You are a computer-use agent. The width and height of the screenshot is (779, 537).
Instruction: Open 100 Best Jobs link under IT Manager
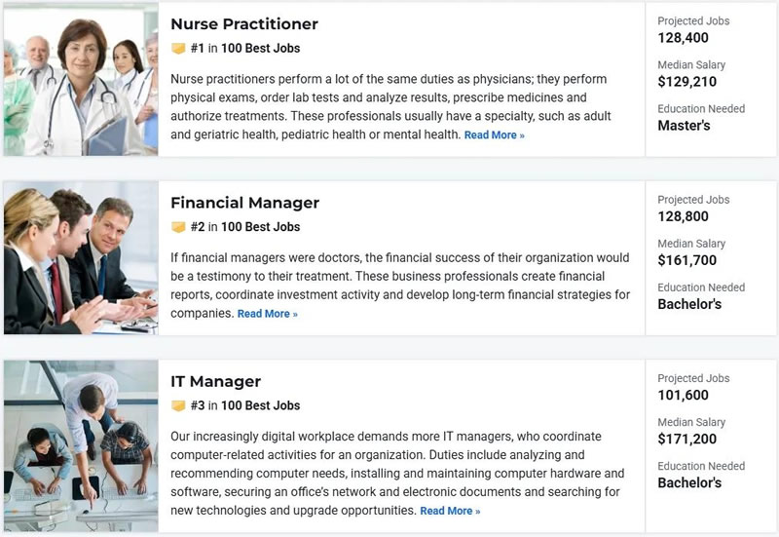pyautogui.click(x=260, y=405)
